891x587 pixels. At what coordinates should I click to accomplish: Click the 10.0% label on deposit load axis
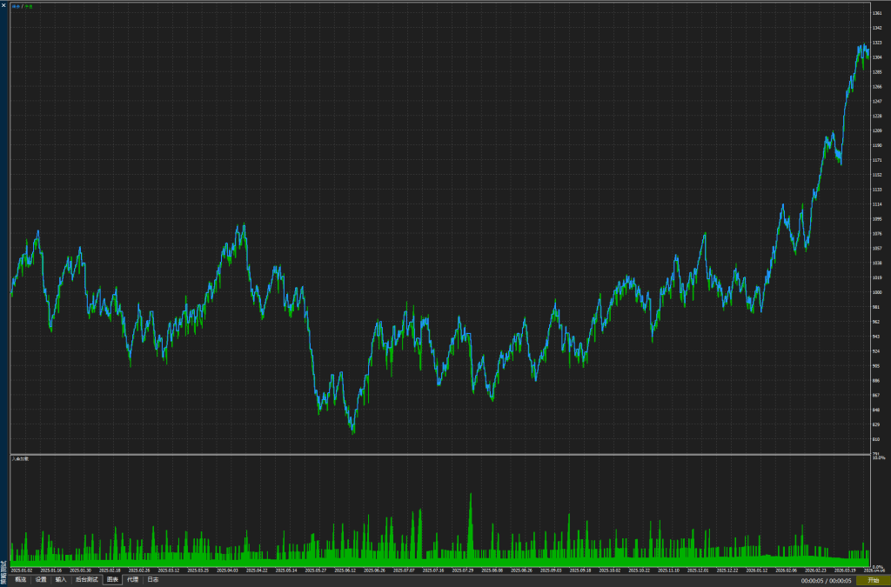[x=878, y=458]
